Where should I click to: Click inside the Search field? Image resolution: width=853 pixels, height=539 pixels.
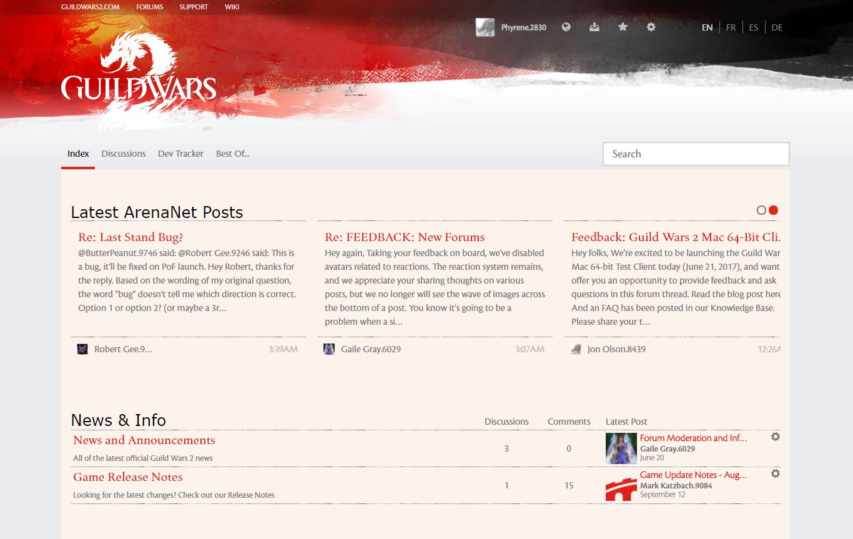coord(696,154)
